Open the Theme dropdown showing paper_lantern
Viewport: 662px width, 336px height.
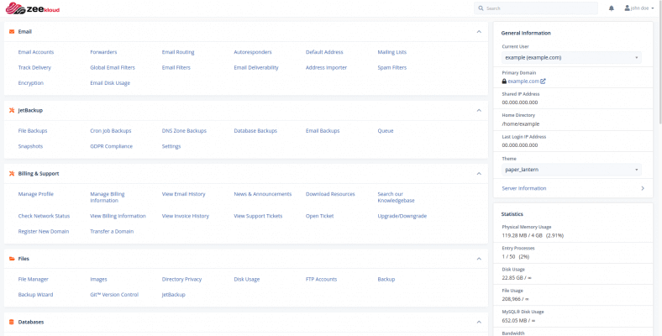[571, 169]
